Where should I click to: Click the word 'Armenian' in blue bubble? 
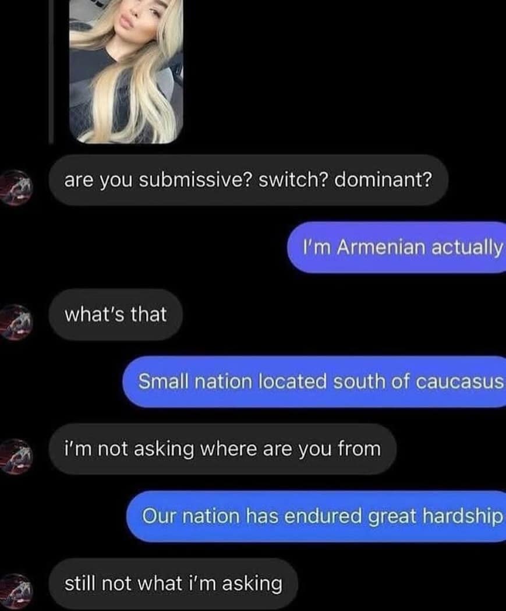pos(380,248)
